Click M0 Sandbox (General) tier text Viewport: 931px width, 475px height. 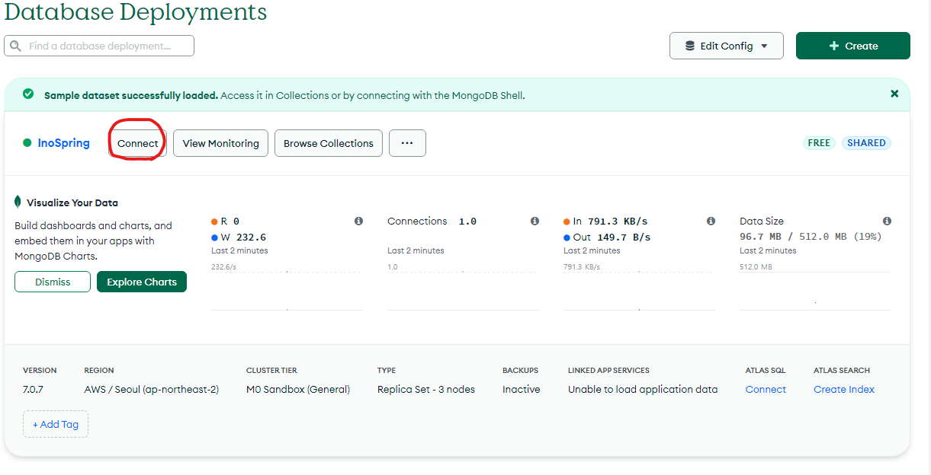point(298,389)
